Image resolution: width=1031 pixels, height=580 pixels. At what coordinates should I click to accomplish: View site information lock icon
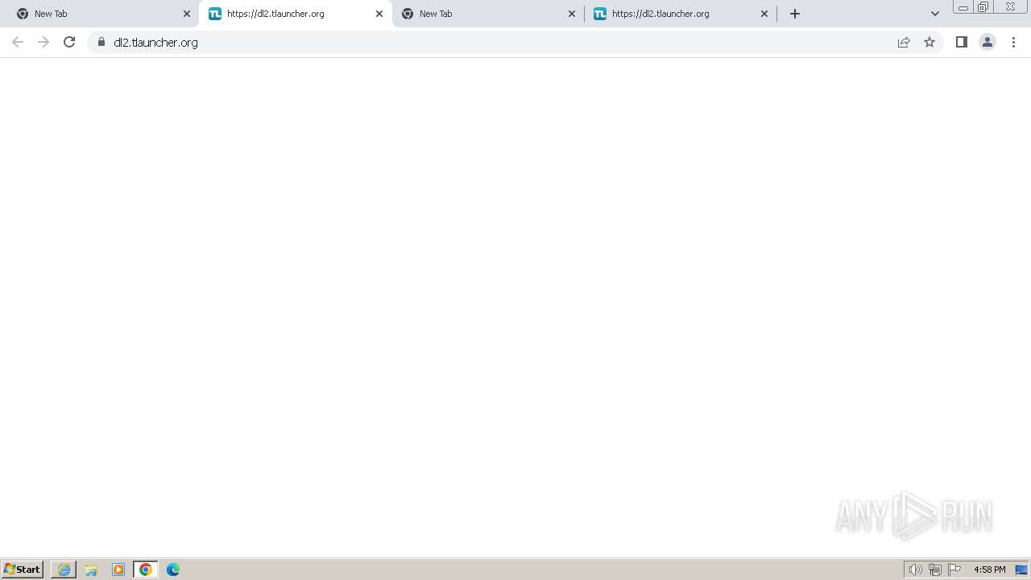(x=101, y=42)
